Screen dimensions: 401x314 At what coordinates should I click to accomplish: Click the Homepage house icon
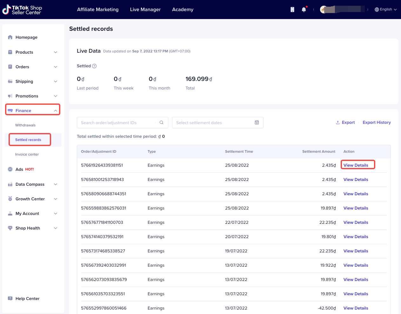10,37
